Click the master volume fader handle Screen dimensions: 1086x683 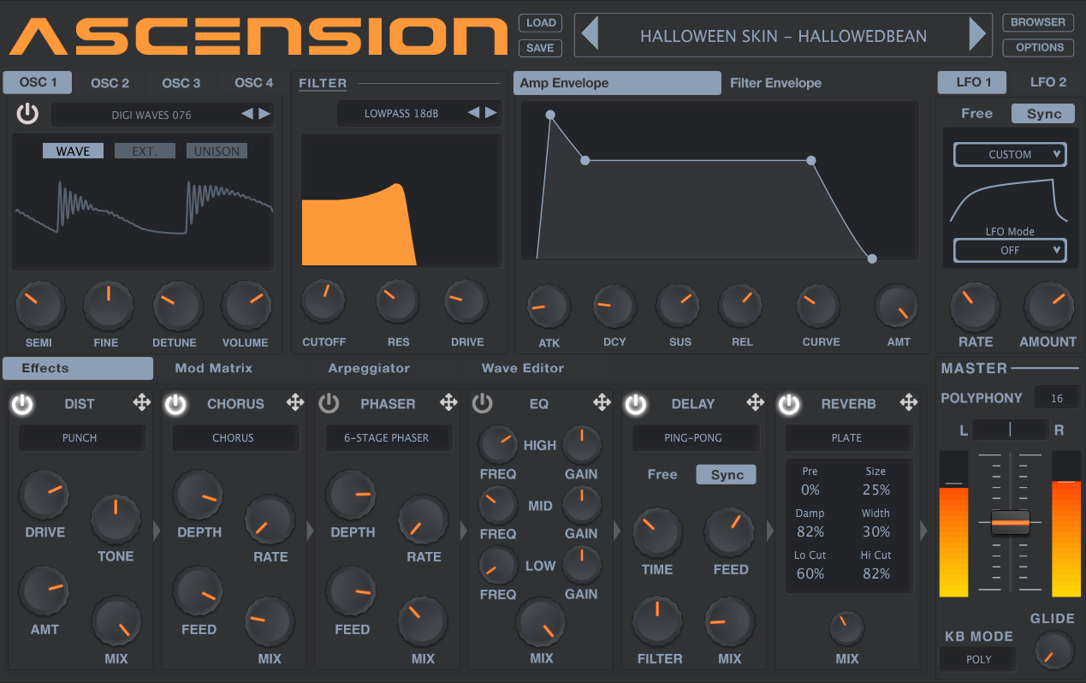(1010, 521)
